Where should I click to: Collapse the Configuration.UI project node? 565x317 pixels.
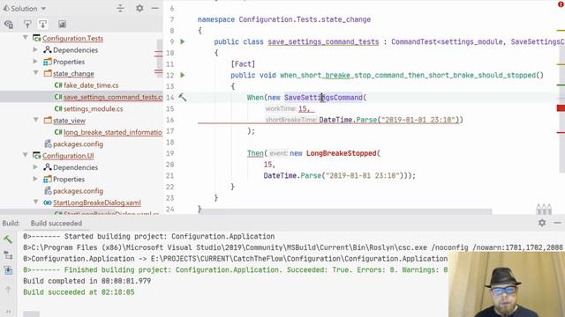pos(26,155)
